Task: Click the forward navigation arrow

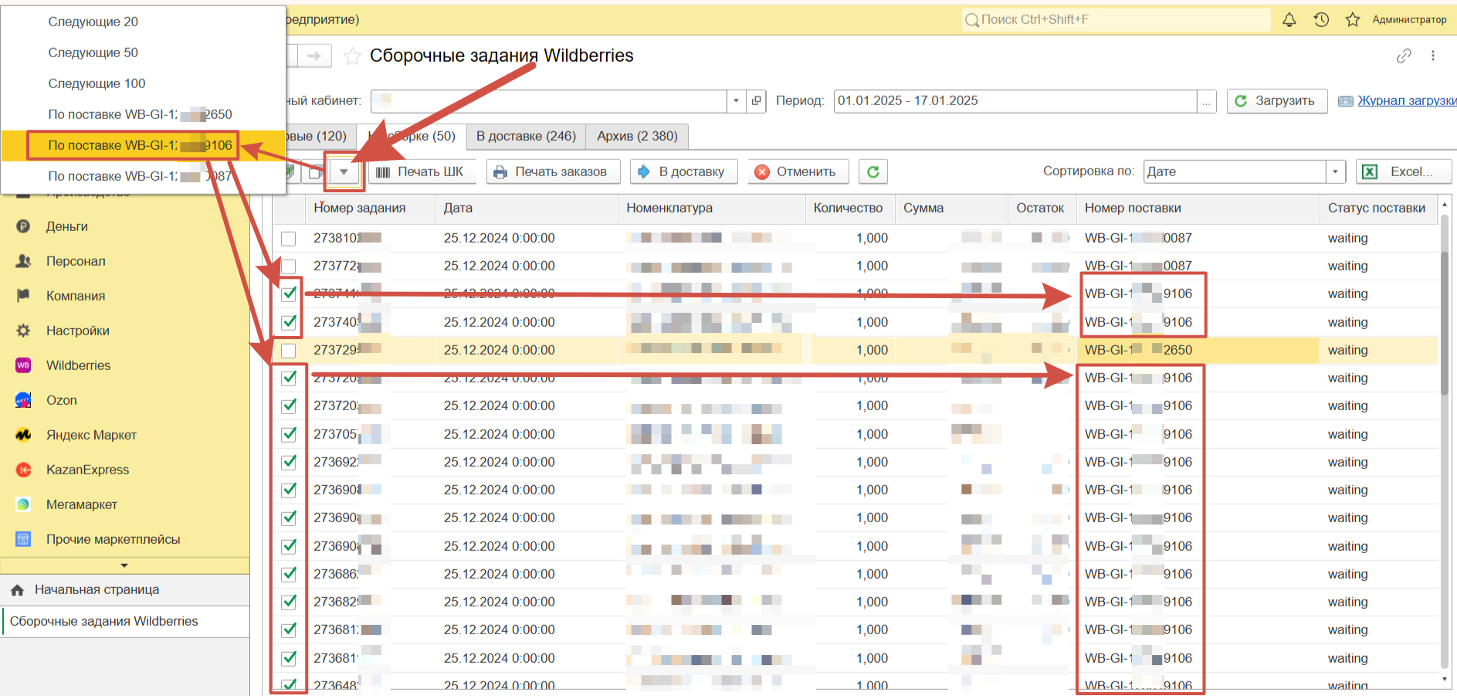Action: (314, 56)
